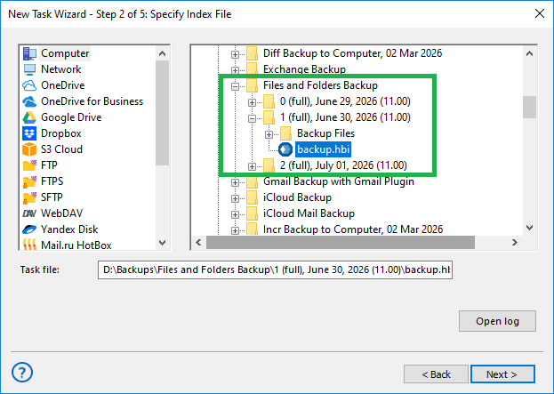Select the S3 Cloud icon
This screenshot has height=394, width=554.
coord(29,149)
